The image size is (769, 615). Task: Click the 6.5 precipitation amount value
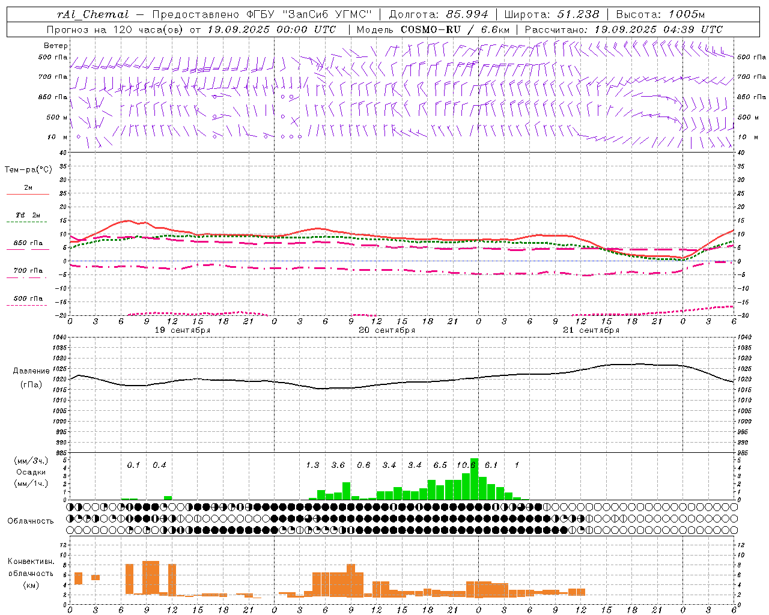pyautogui.click(x=440, y=465)
